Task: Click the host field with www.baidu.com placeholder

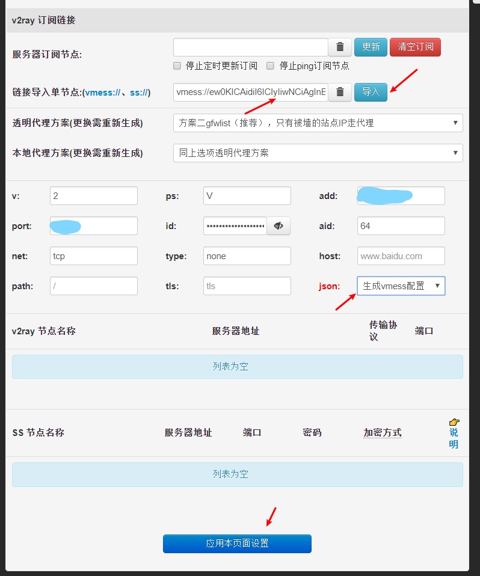Action: [401, 256]
